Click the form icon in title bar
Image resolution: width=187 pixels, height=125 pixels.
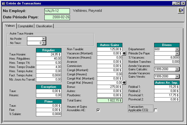tap(4, 3)
